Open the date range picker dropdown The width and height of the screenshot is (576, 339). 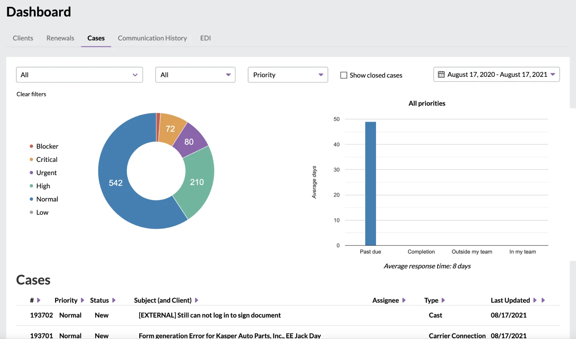496,74
